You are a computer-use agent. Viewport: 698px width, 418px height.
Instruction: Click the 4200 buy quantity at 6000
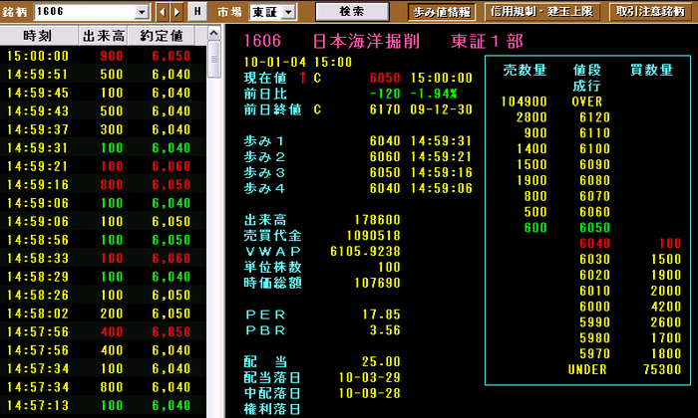pyautogui.click(x=666, y=307)
